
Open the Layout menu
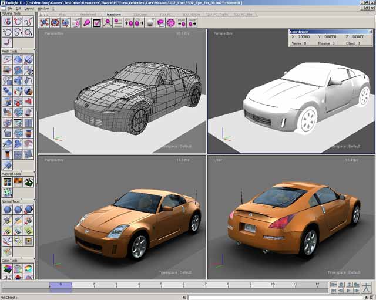click(x=29, y=9)
